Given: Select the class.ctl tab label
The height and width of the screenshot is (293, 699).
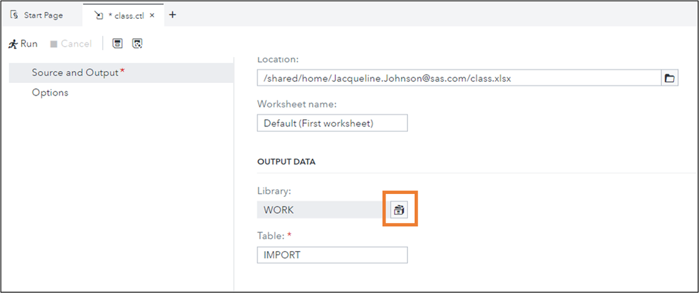Looking at the screenshot, I should (126, 15).
